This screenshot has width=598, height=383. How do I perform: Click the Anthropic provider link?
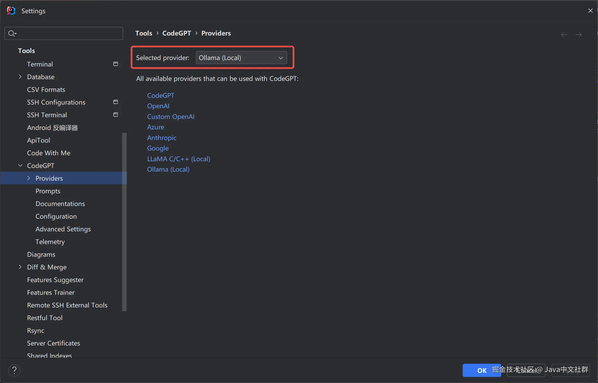(x=162, y=138)
